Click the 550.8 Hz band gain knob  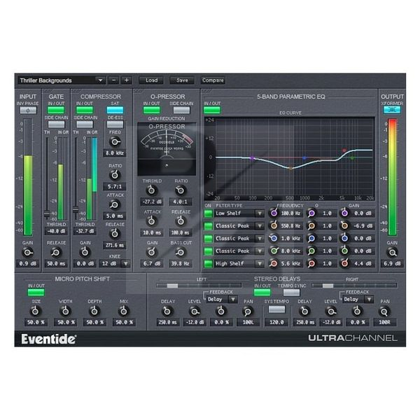coord(344,226)
